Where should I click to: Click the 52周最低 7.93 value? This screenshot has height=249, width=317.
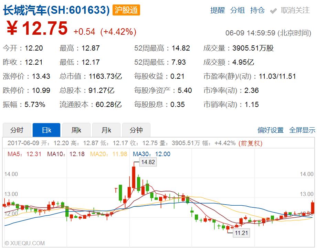179,62
